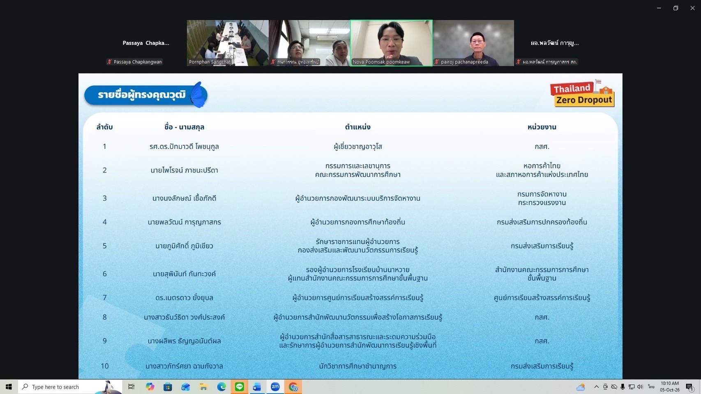Image resolution: width=701 pixels, height=394 pixels.
Task: Switch the Thai input language indicator
Action: (x=651, y=387)
